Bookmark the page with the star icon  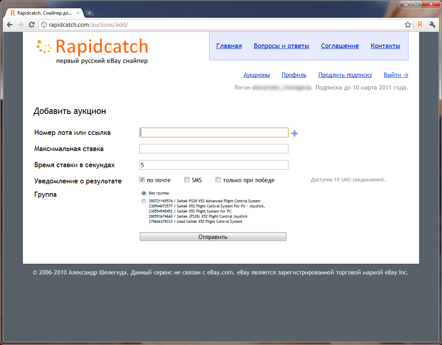408,25
